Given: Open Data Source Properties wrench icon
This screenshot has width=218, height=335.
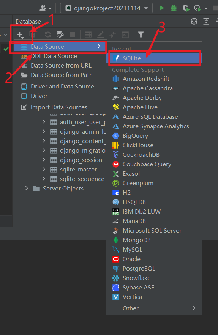Looking at the screenshot, I should [x=60, y=35].
